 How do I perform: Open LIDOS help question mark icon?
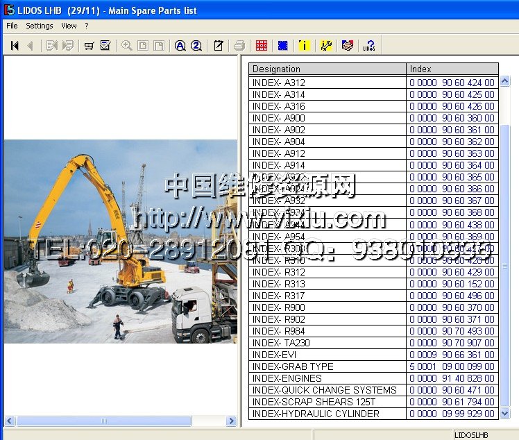[369, 46]
